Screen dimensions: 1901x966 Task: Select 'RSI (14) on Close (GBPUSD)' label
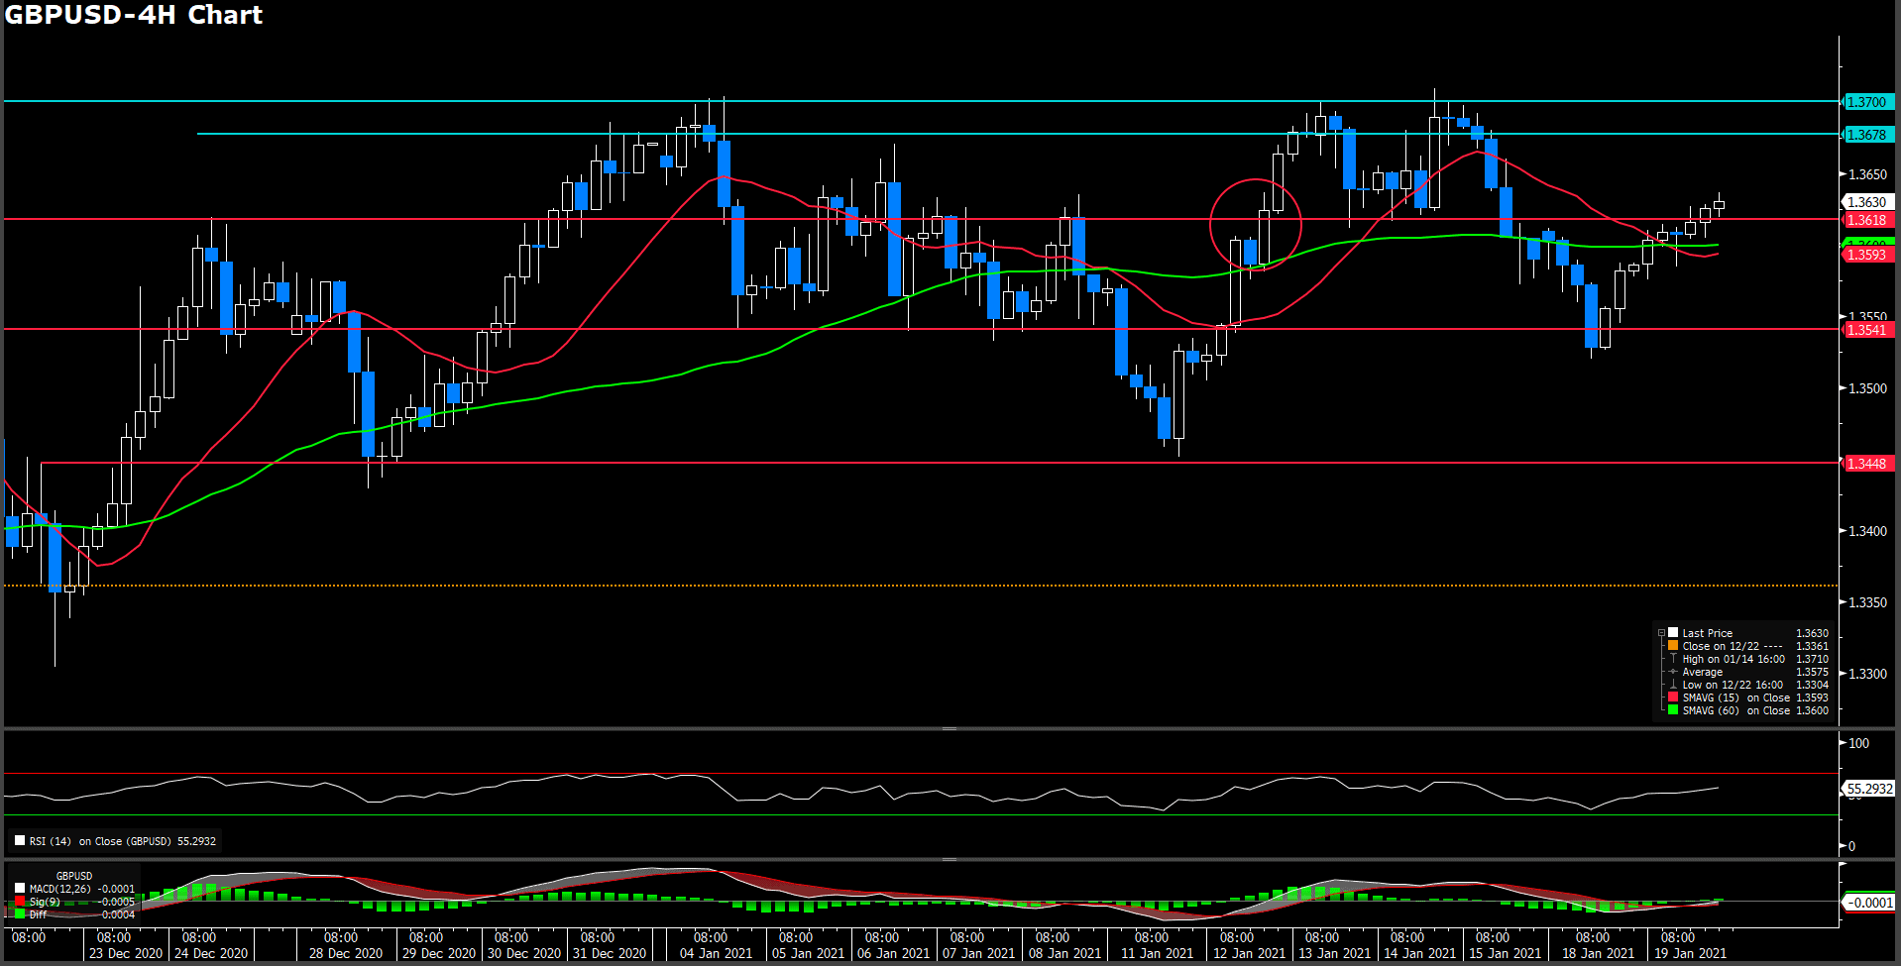100,841
